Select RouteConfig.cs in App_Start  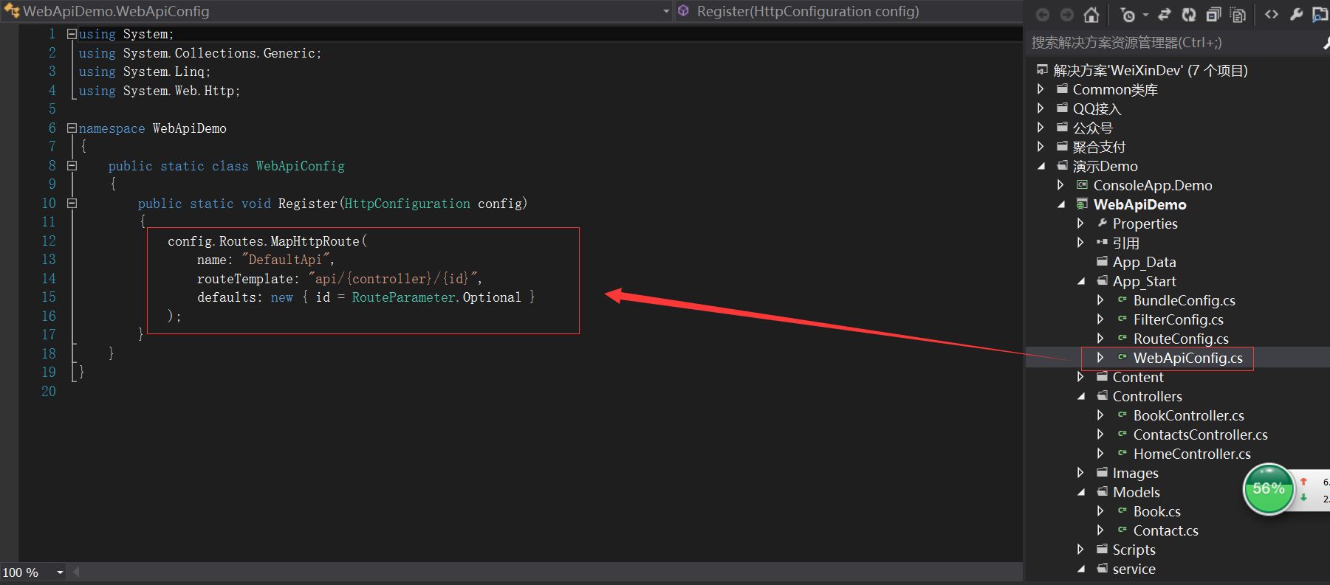tap(1181, 339)
